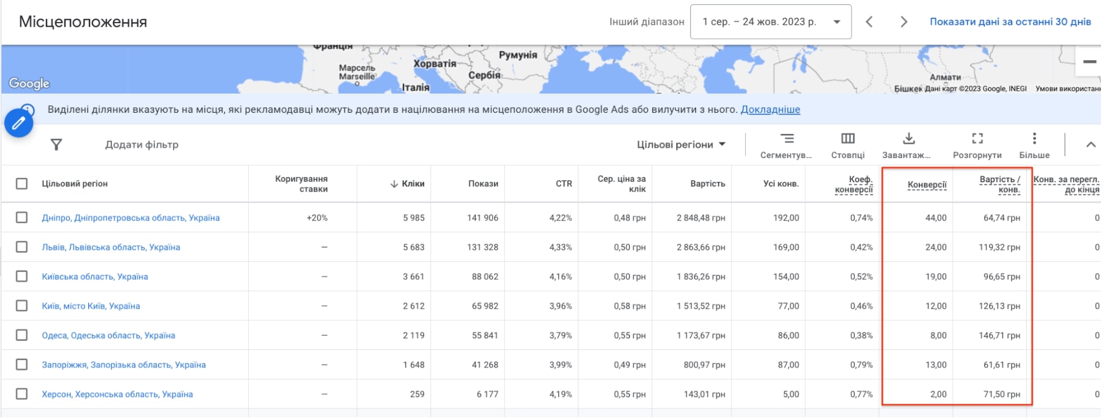Open the Стовпці columns icon

848,139
